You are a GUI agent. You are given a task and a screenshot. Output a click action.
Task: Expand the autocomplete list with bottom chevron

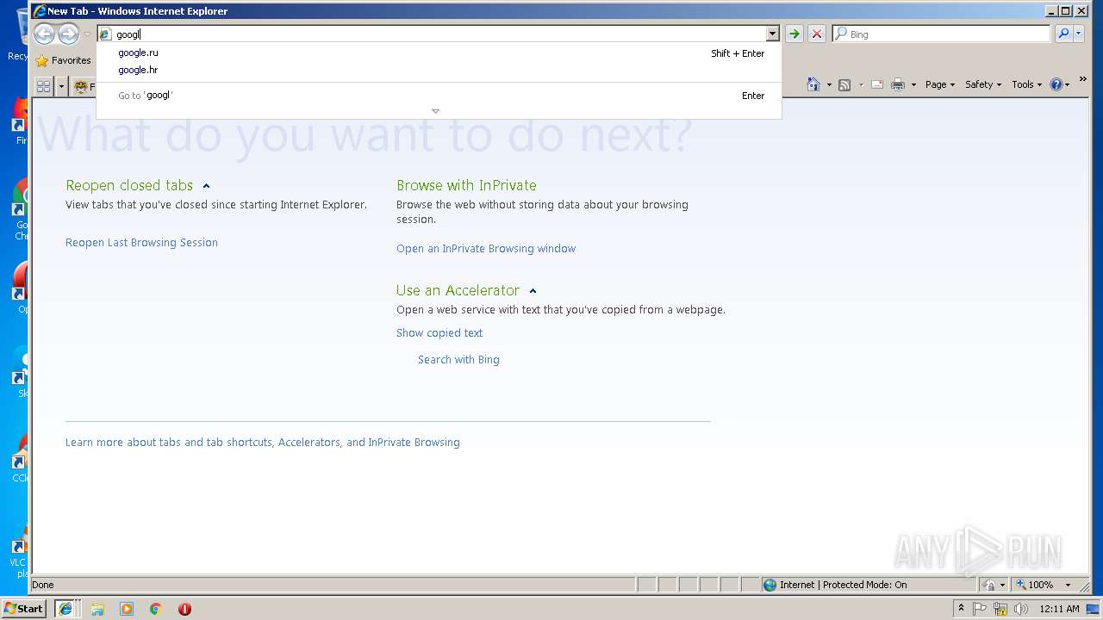point(435,111)
